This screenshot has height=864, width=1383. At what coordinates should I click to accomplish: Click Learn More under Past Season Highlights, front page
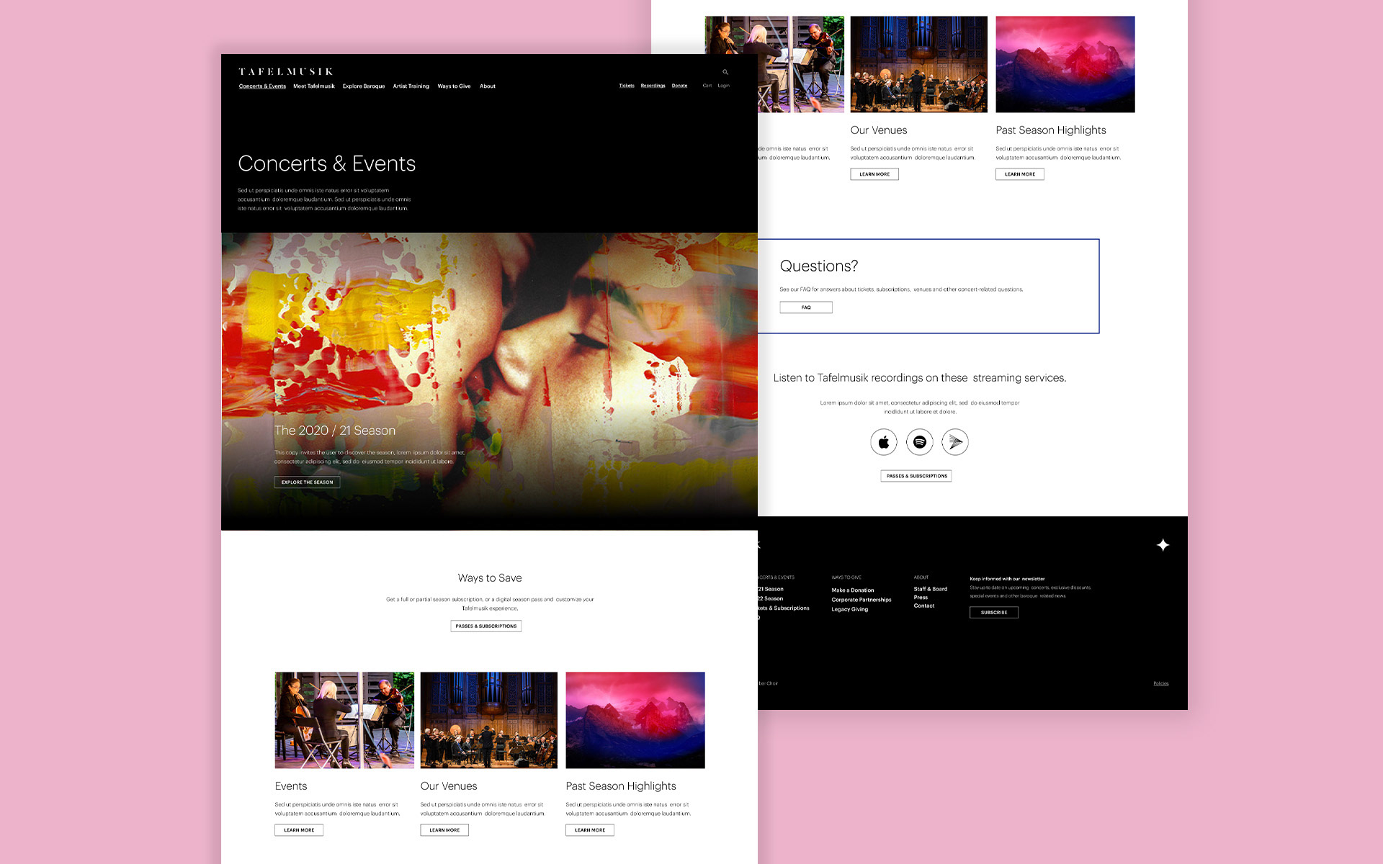[x=590, y=830]
